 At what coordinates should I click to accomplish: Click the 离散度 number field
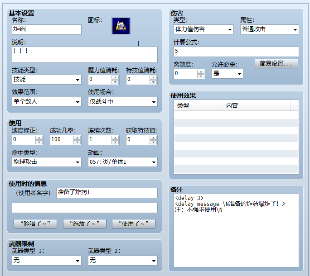pos(185,74)
